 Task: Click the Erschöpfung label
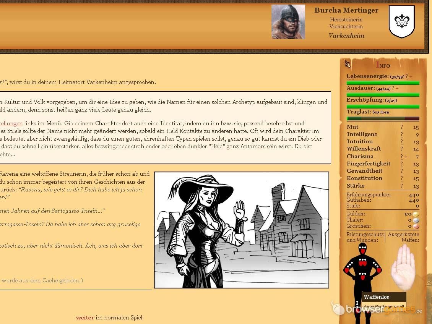click(x=365, y=100)
